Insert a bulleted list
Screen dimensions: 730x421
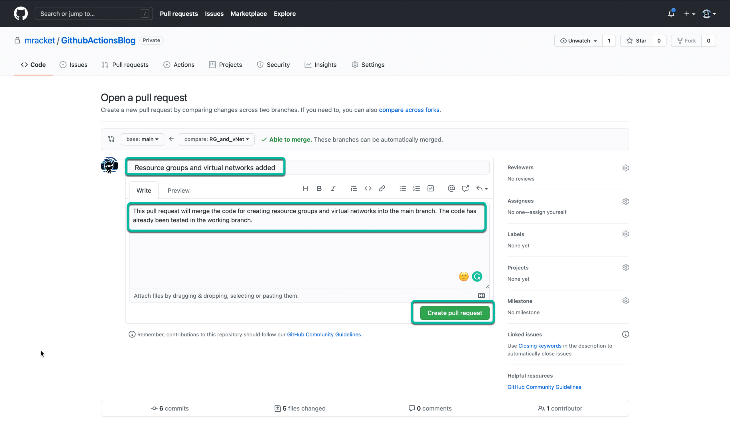tap(403, 189)
